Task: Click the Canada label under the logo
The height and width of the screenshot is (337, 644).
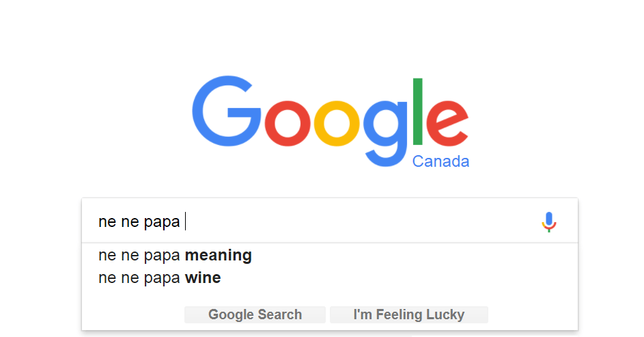Action: (440, 162)
